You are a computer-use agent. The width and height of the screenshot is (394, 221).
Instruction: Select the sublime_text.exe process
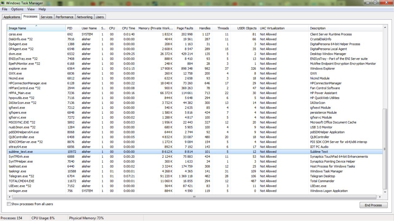(195, 152)
